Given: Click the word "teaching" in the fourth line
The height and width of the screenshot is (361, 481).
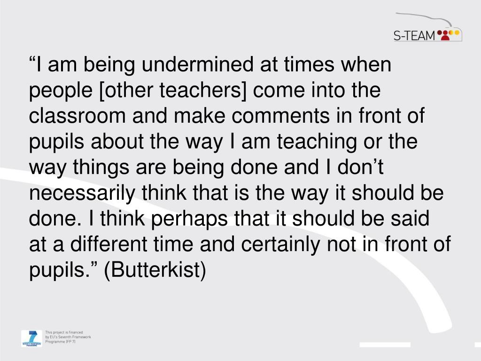Looking at the screenshot, I should 317,142.
